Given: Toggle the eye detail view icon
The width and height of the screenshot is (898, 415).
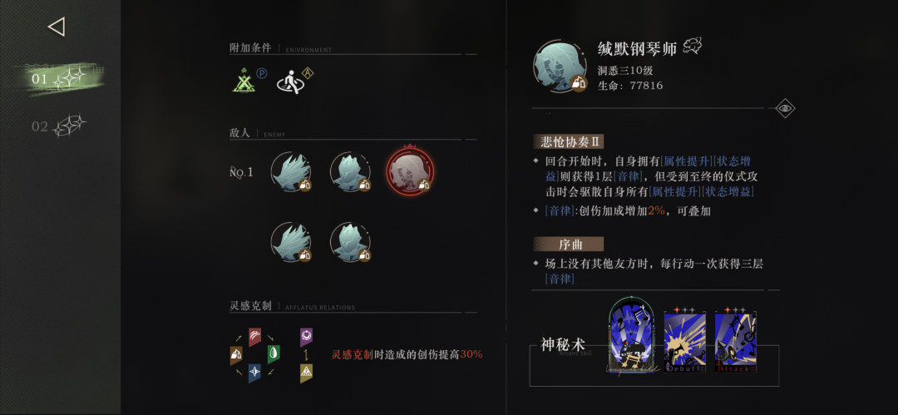Looking at the screenshot, I should [785, 108].
